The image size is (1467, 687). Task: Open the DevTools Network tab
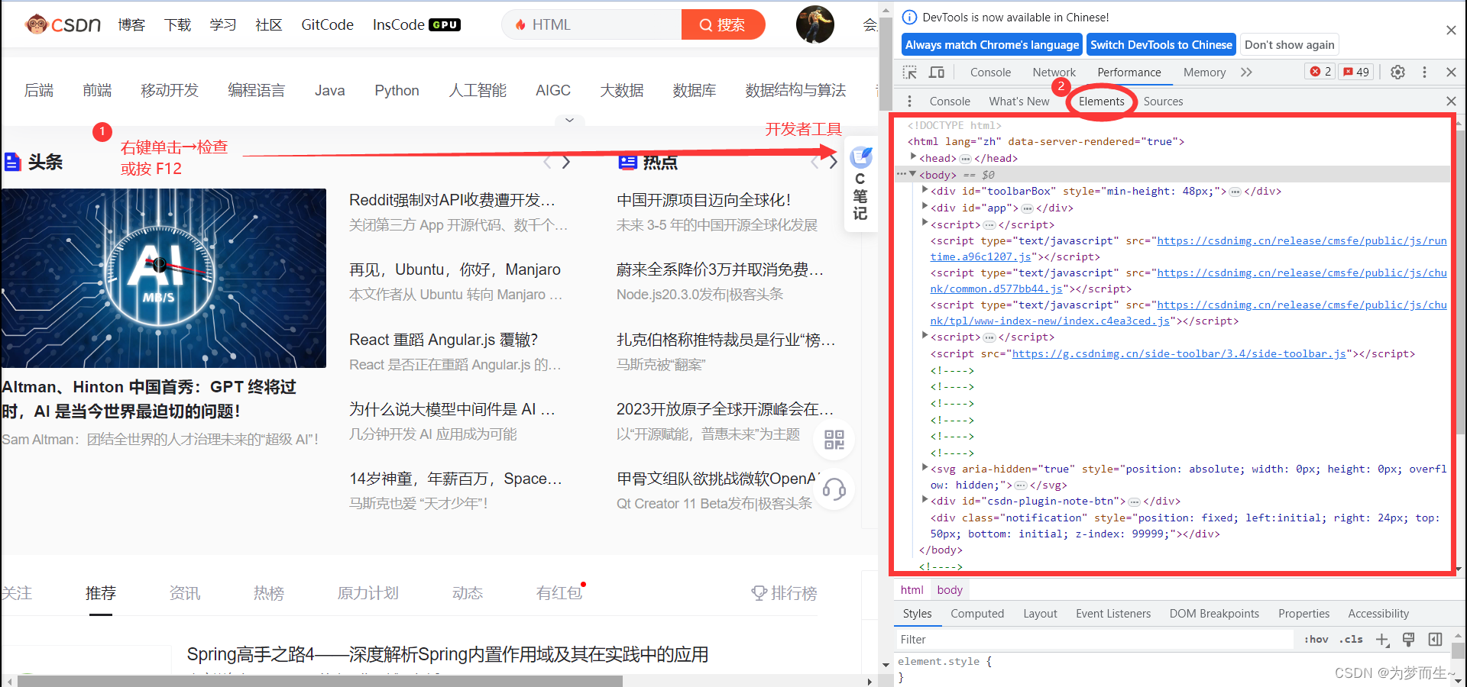[x=1054, y=72]
